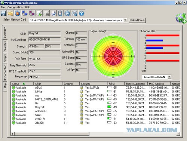The image size is (187, 141).
Task: Sort the list by SSID column header
Action: click(x=48, y=84)
